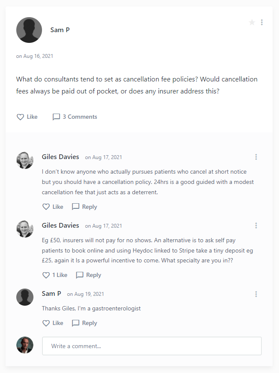Open options menu for Sam P's post

(262, 22)
